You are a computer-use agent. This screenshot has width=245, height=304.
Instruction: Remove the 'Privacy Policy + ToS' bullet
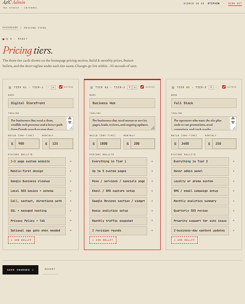(x=70, y=221)
